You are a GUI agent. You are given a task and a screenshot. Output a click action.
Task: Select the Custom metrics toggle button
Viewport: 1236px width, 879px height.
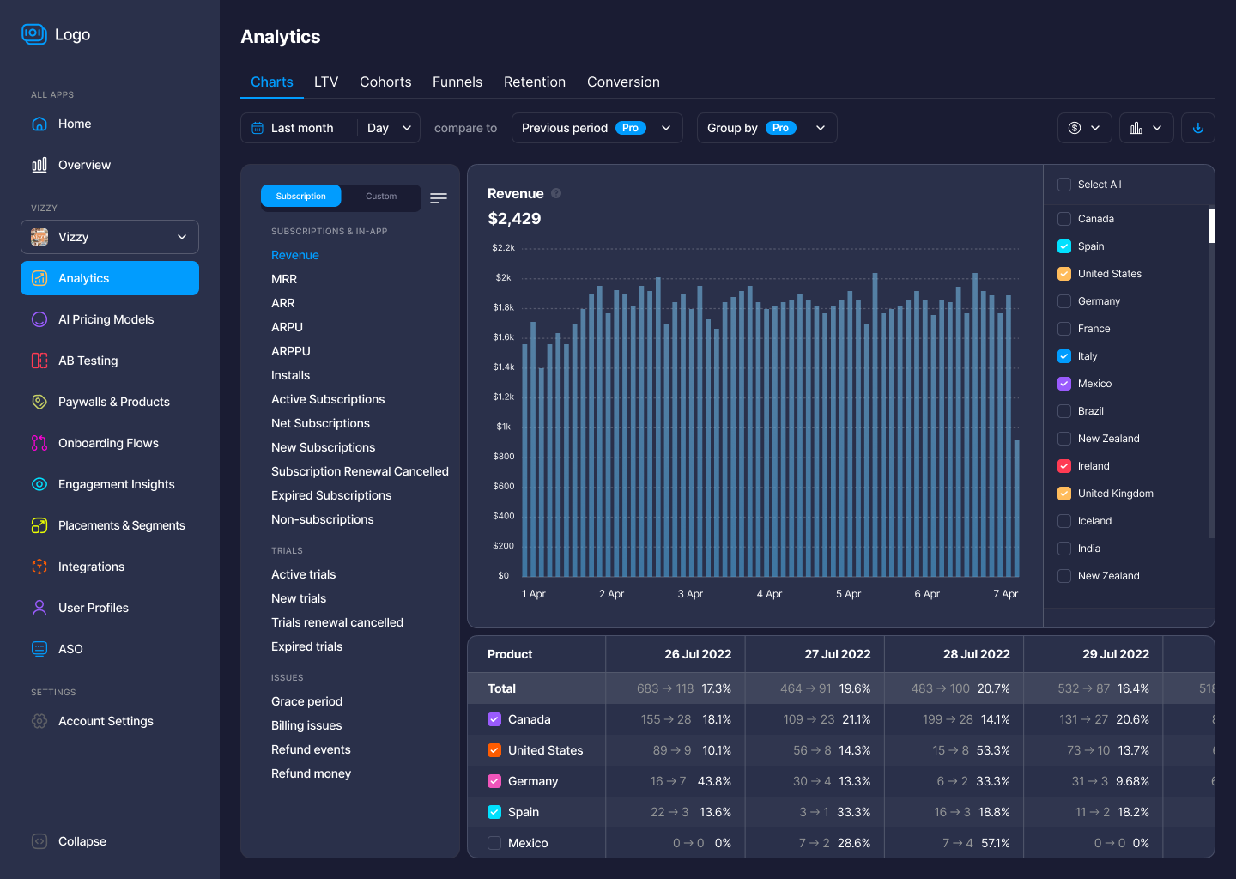click(381, 197)
